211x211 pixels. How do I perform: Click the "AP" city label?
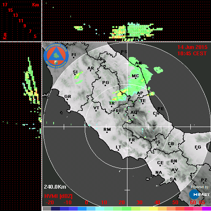click(x=140, y=93)
